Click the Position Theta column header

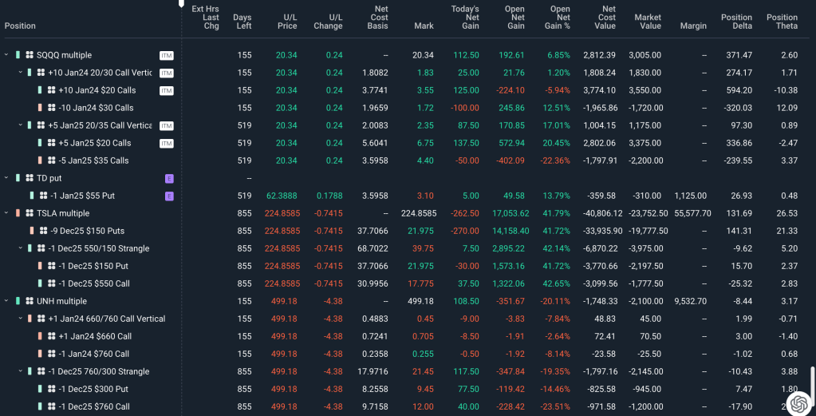coord(781,22)
